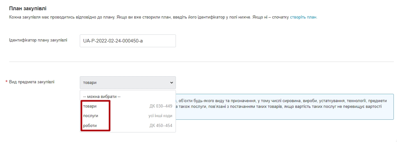Click the "усі інші коди" hint text
Image resolution: width=397 pixels, height=142 pixels.
pyautogui.click(x=158, y=116)
